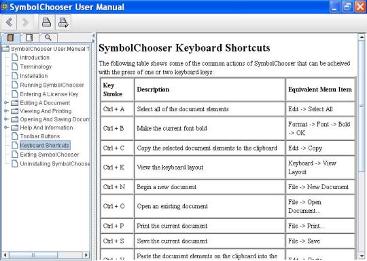Select the Help And Information folder
The width and height of the screenshot is (367, 261).
coord(46,127)
